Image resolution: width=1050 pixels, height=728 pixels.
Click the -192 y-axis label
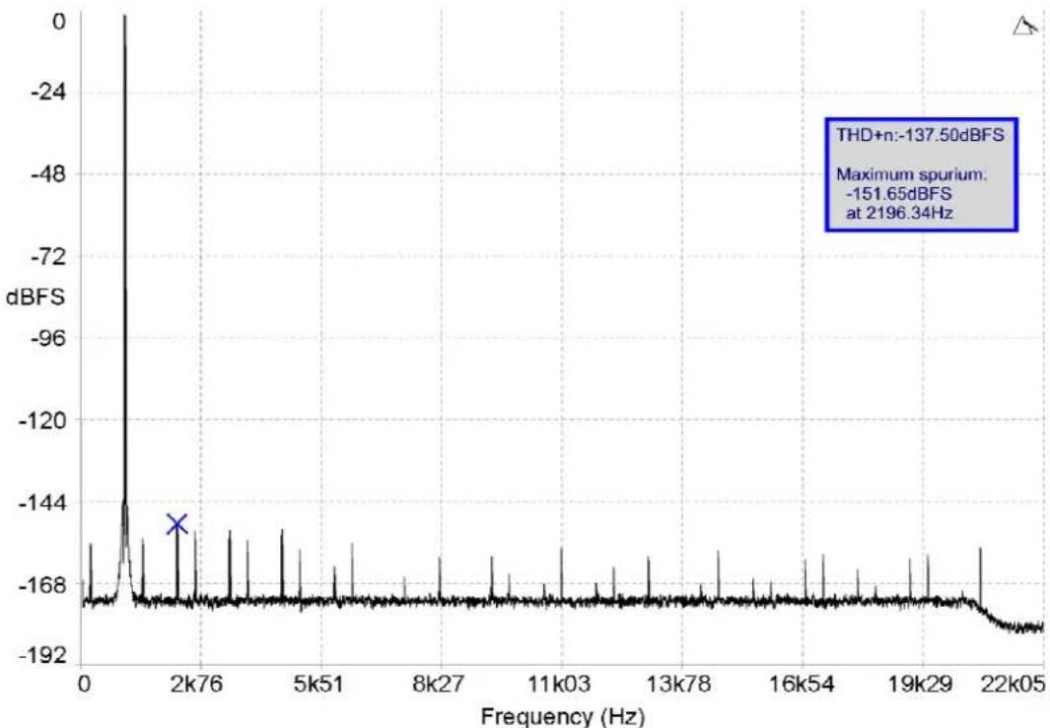coord(43,656)
